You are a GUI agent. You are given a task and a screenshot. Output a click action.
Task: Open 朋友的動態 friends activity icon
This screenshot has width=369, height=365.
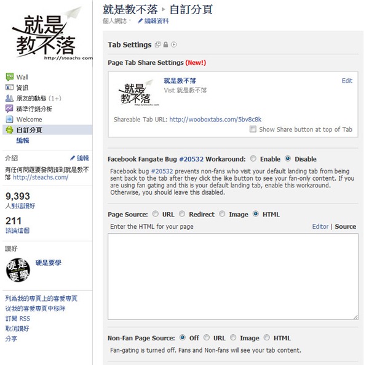coord(9,98)
